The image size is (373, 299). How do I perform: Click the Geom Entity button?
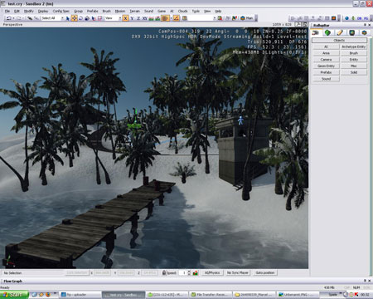point(326,66)
